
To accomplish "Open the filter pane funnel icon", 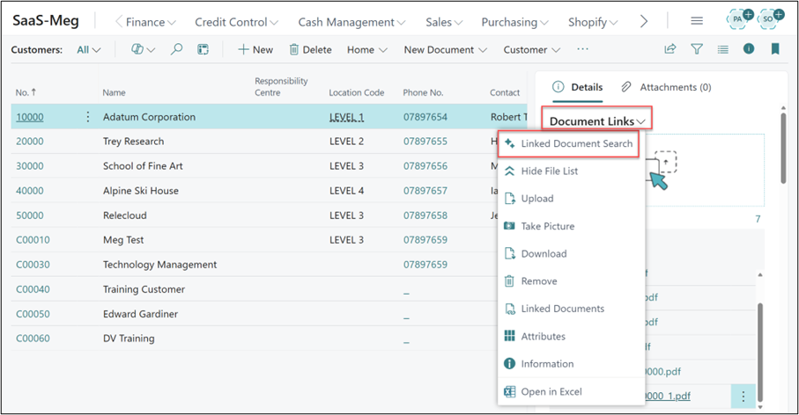I will pos(697,49).
